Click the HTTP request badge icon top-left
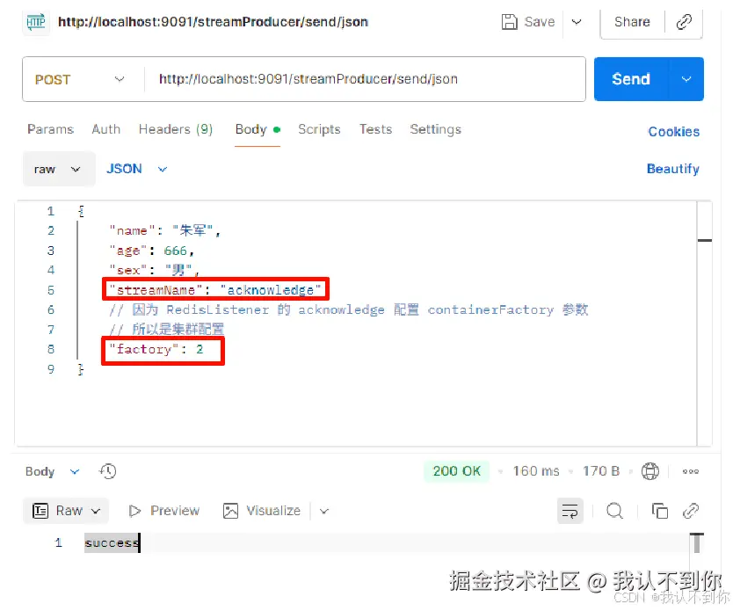Image resolution: width=740 pixels, height=611 pixels. 35,21
